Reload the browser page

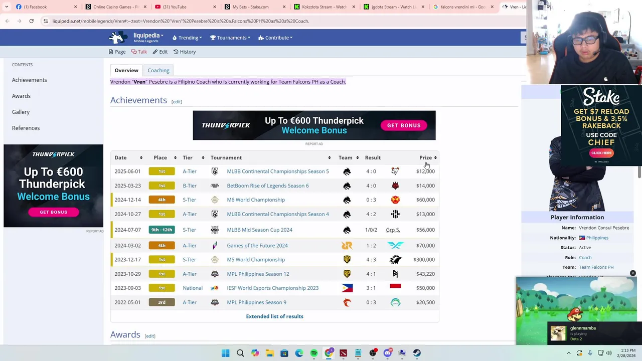[x=31, y=21]
